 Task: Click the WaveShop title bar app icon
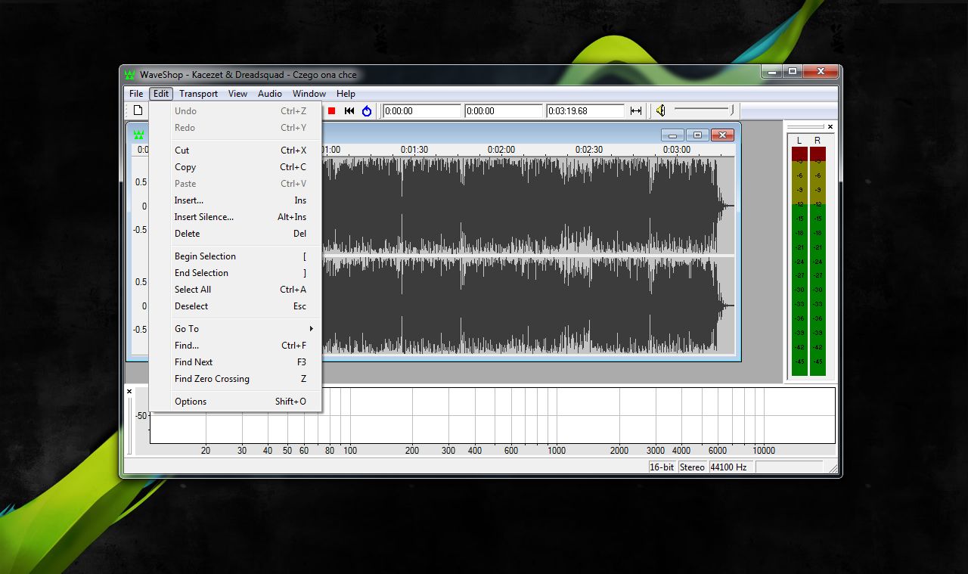[x=130, y=74]
